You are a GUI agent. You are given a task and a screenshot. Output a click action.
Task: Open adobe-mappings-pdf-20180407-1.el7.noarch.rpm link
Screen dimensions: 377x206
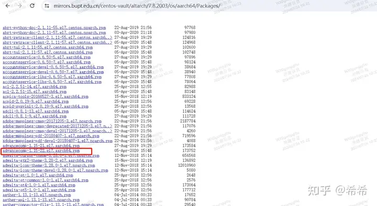tap(51, 135)
